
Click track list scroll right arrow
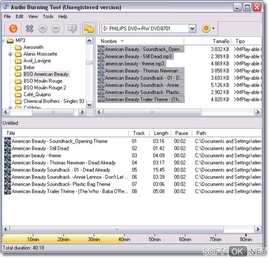pyautogui.click(x=258, y=229)
